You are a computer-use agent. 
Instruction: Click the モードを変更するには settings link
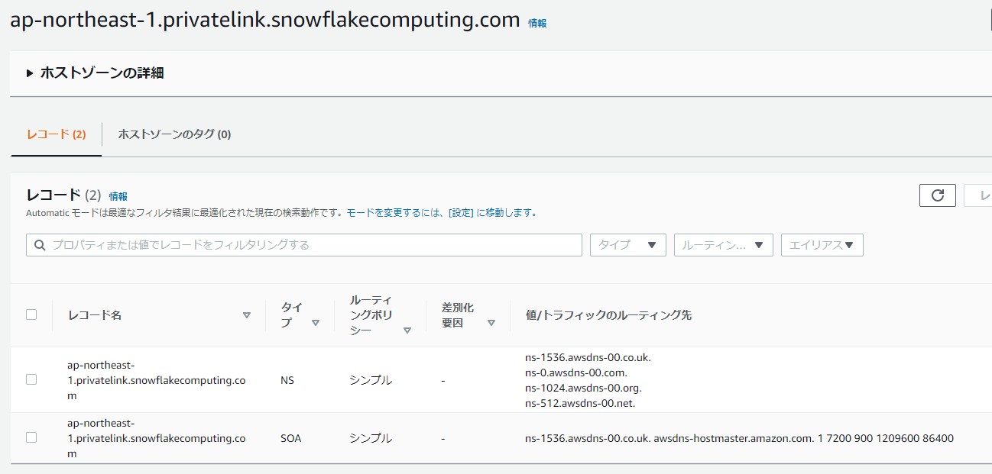[442, 213]
